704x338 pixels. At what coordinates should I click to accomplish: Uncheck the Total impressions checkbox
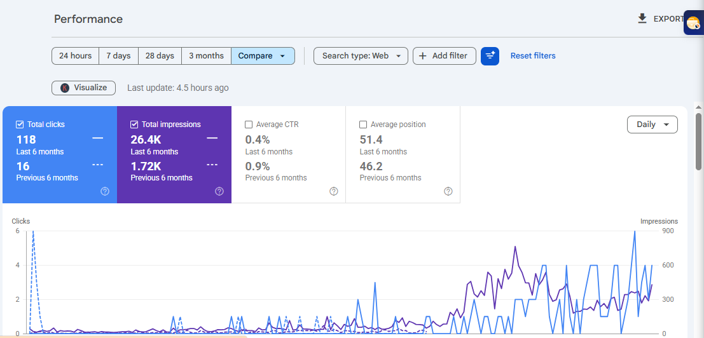coord(134,125)
